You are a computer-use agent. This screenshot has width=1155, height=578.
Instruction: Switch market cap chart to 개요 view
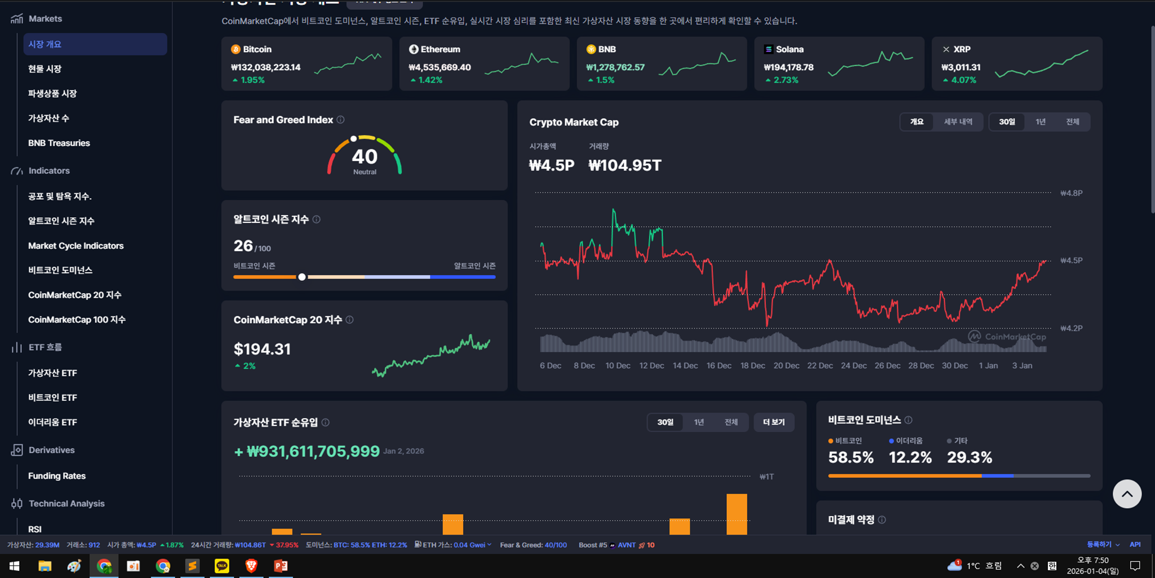(x=917, y=122)
